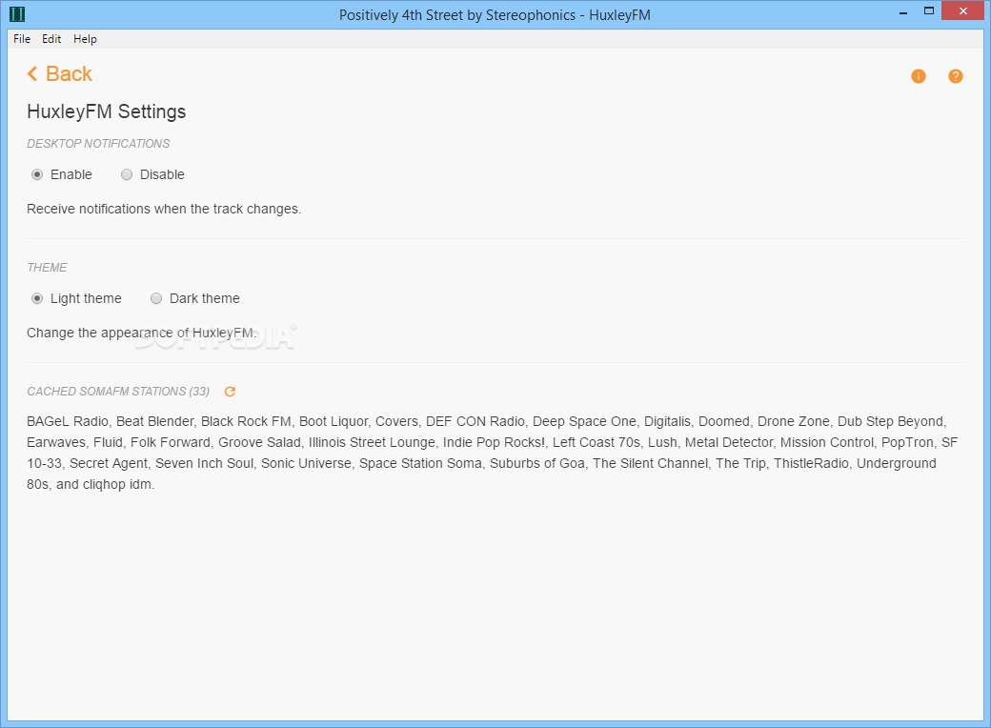The width and height of the screenshot is (991, 728).
Task: Click the 'Indie Pop Rocks!' station name
Action: tap(494, 442)
